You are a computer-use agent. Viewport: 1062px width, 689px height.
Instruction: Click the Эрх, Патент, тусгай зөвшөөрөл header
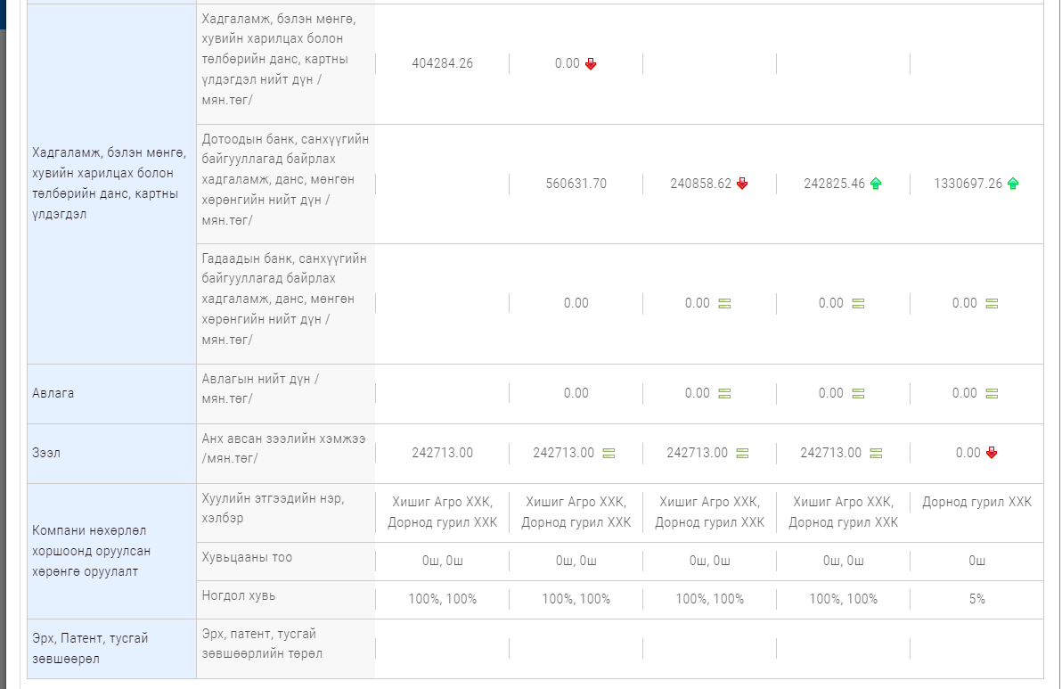coord(78,649)
